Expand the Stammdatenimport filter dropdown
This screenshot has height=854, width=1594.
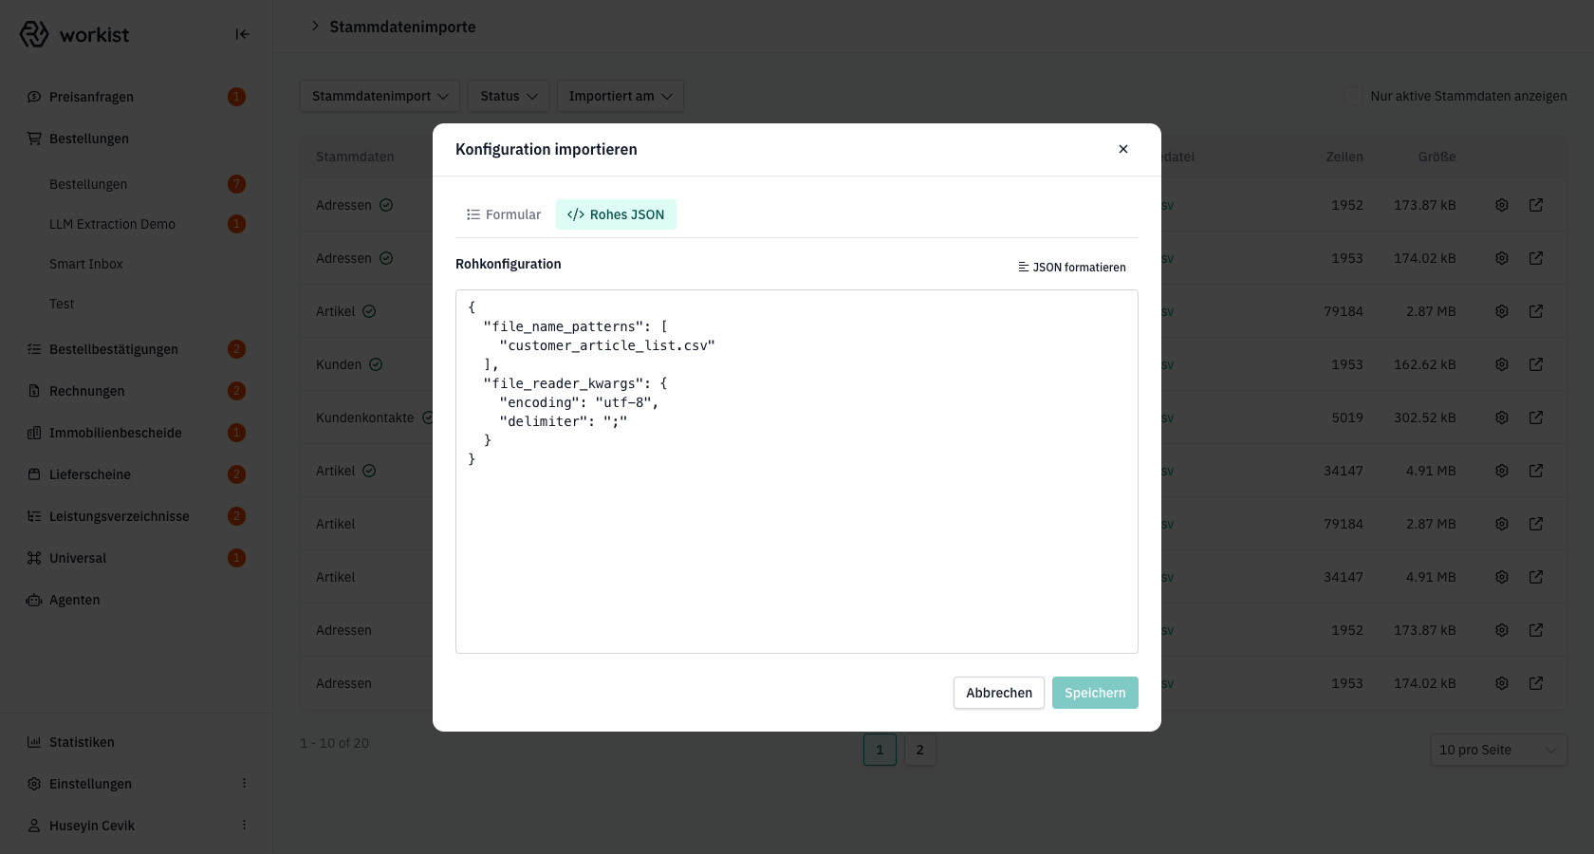tap(380, 96)
